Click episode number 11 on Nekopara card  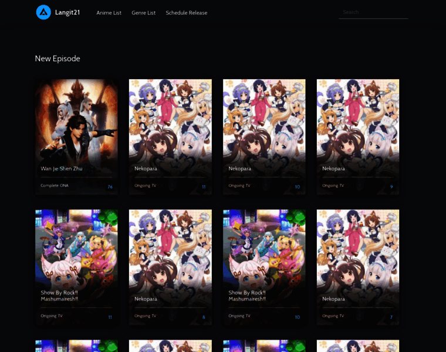[x=204, y=187]
